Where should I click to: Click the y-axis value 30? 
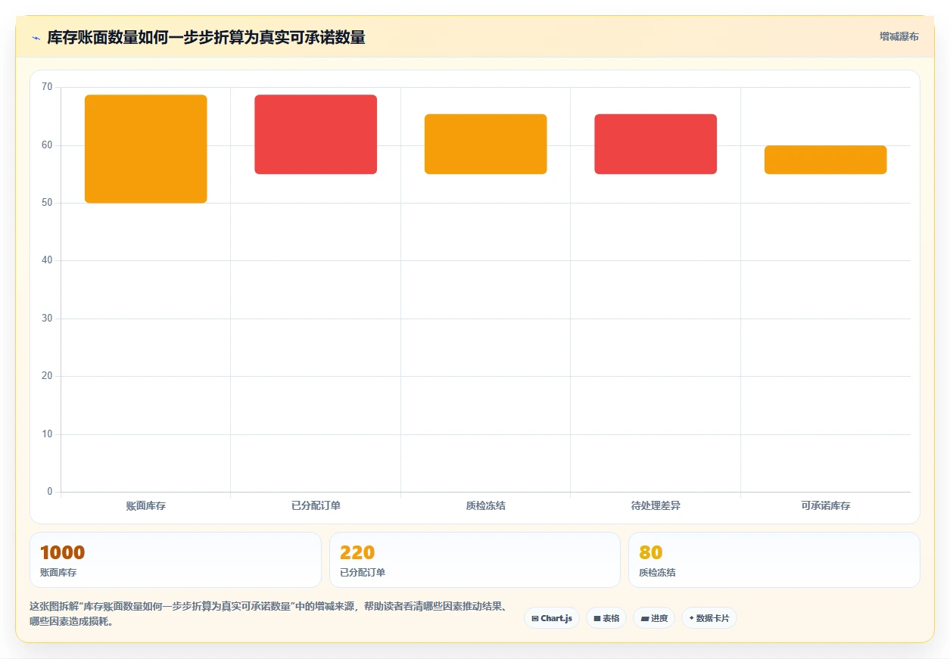pos(47,319)
